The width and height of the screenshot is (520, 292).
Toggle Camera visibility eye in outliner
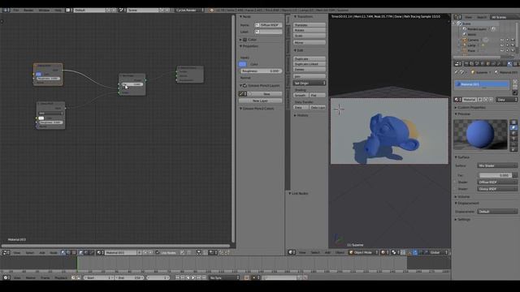502,40
